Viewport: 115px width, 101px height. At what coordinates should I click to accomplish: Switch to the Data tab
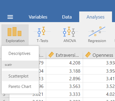point(67,17)
